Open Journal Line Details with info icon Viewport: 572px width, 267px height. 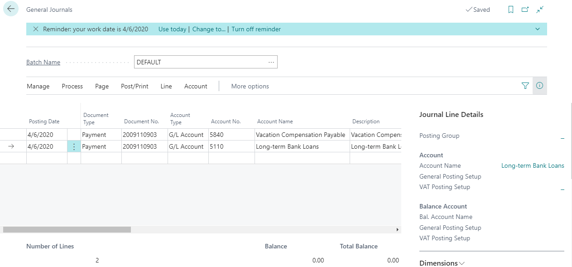pos(539,86)
